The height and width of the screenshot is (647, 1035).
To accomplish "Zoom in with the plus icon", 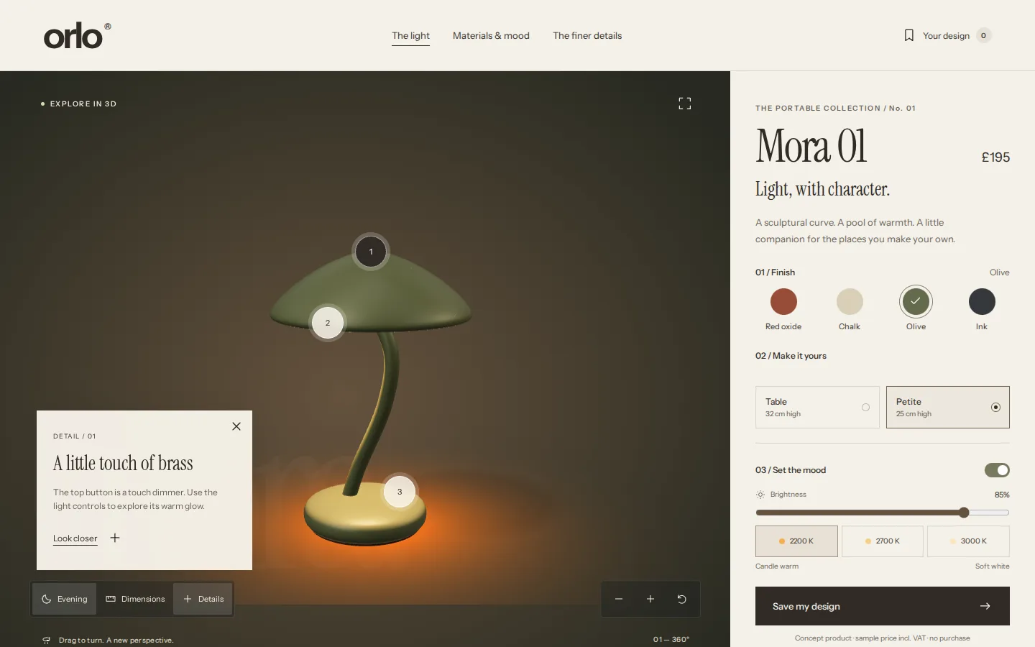I will pos(650,599).
